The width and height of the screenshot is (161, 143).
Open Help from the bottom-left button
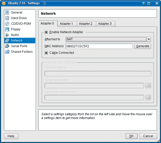11,136
